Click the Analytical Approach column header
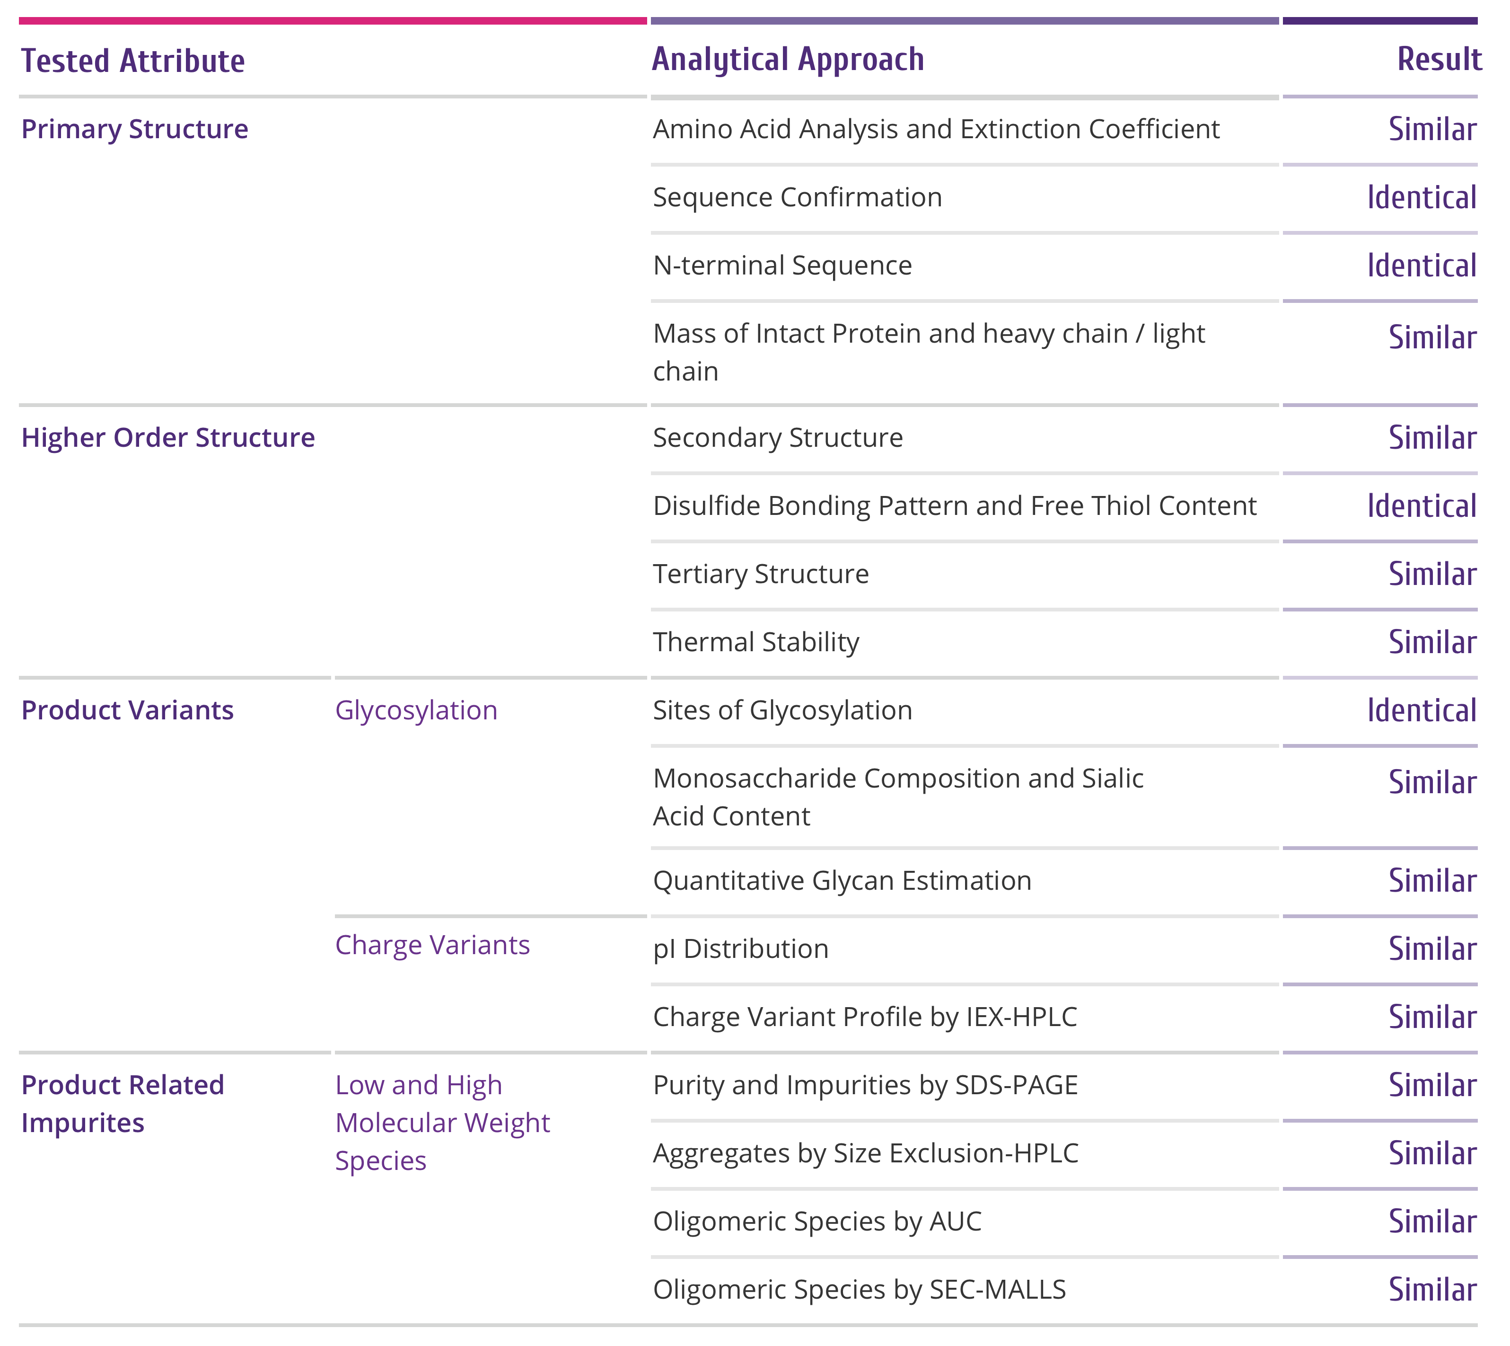Screen dimensions: 1510x1346 coord(787,60)
